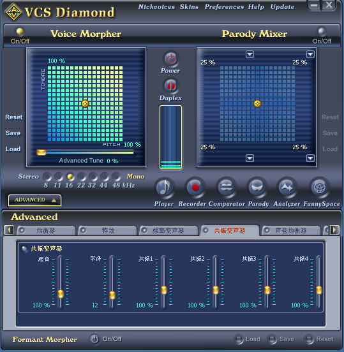Select the 22 kHz sample rate button

point(81,177)
